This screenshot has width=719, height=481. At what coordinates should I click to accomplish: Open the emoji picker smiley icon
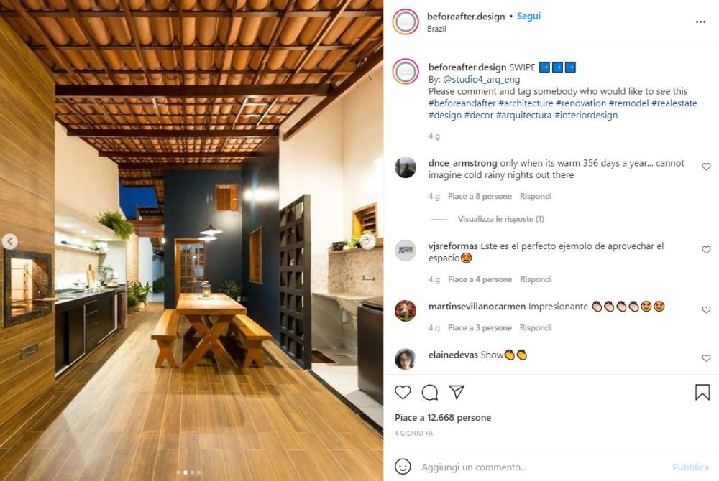(403, 467)
